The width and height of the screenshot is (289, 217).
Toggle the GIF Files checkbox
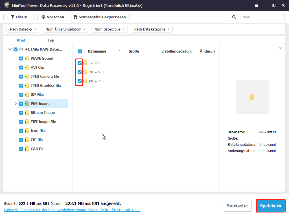(x=21, y=95)
